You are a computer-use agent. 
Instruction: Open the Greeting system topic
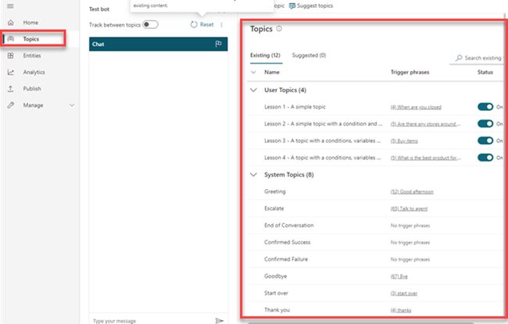pos(275,191)
